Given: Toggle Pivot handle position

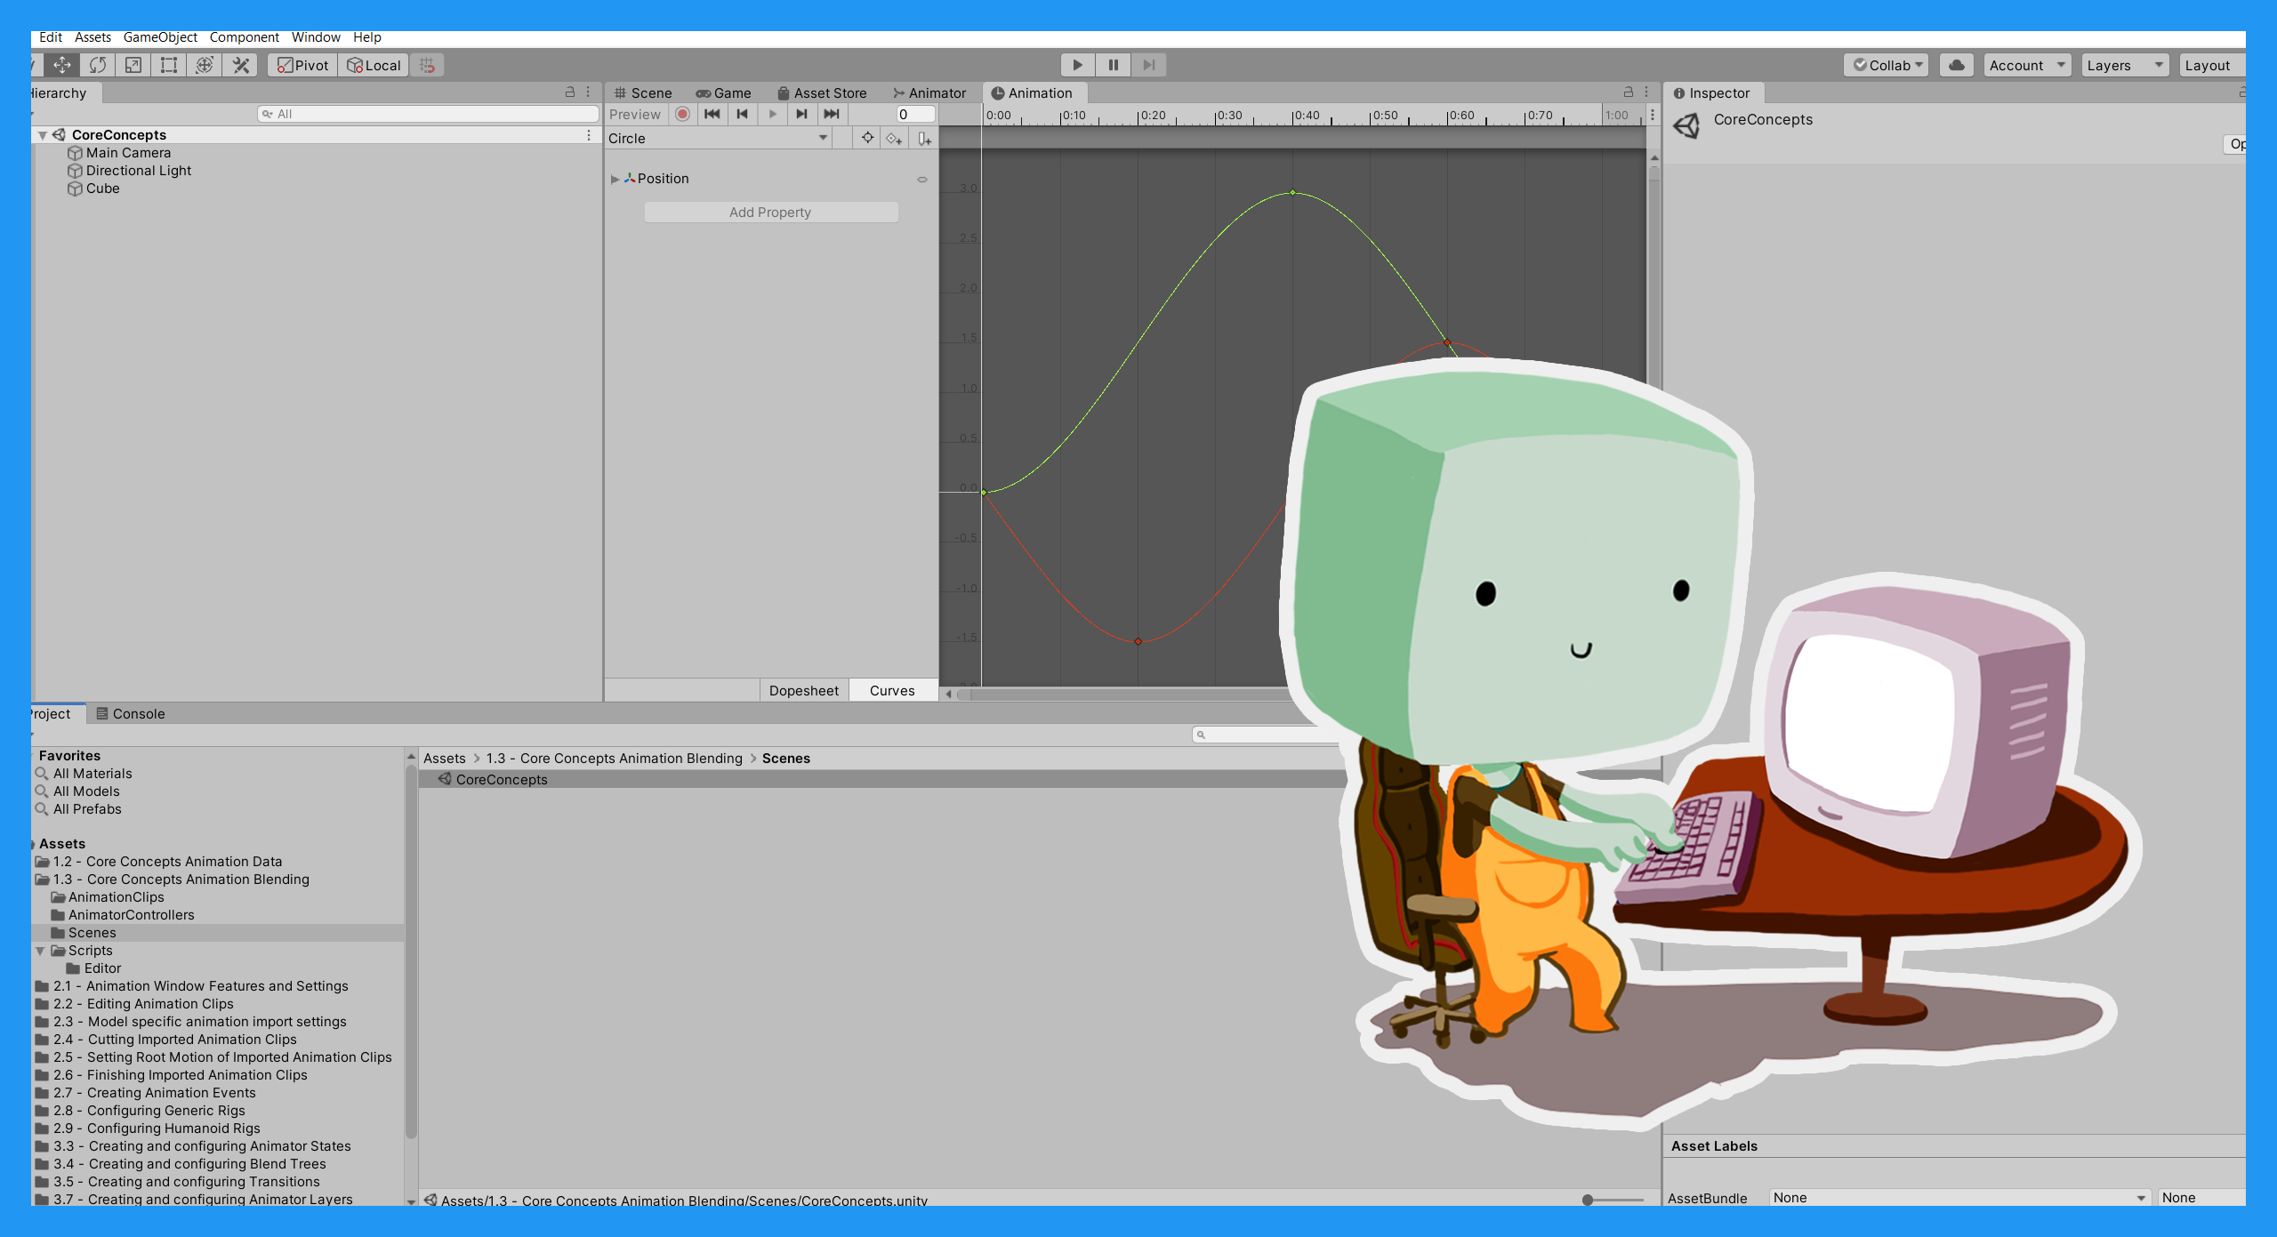Looking at the screenshot, I should (x=302, y=65).
